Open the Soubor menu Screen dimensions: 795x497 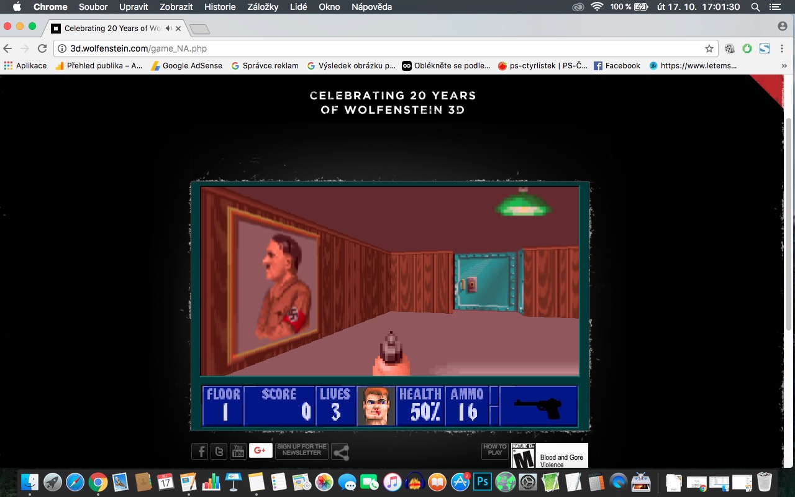(93, 7)
